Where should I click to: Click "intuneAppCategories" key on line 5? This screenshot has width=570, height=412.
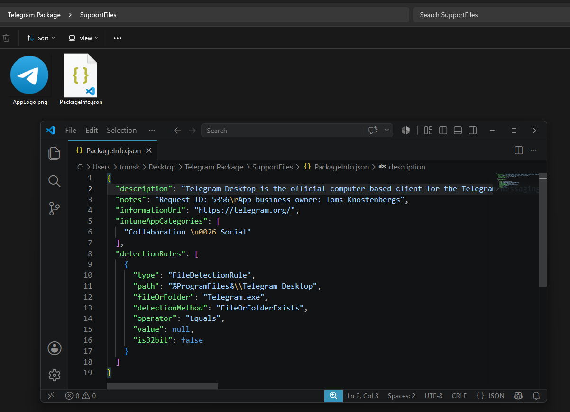(x=162, y=221)
